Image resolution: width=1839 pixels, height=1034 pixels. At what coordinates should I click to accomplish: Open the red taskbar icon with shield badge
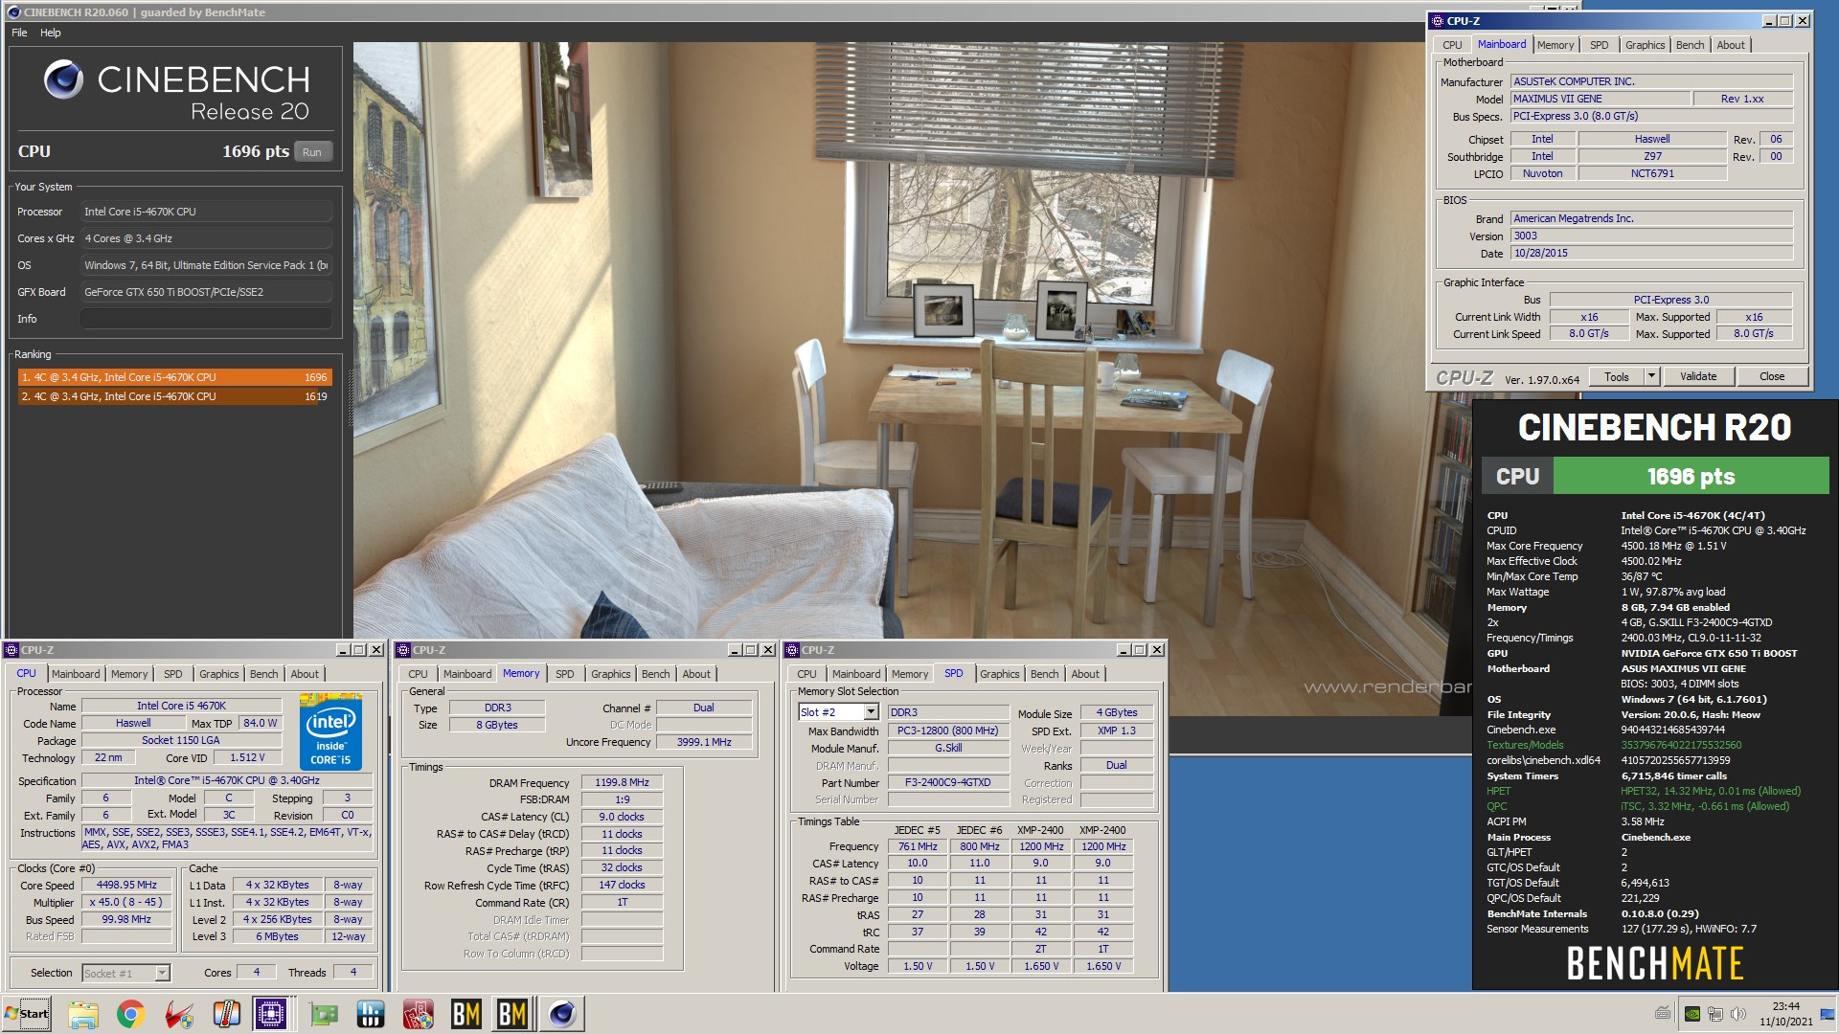tap(418, 1014)
